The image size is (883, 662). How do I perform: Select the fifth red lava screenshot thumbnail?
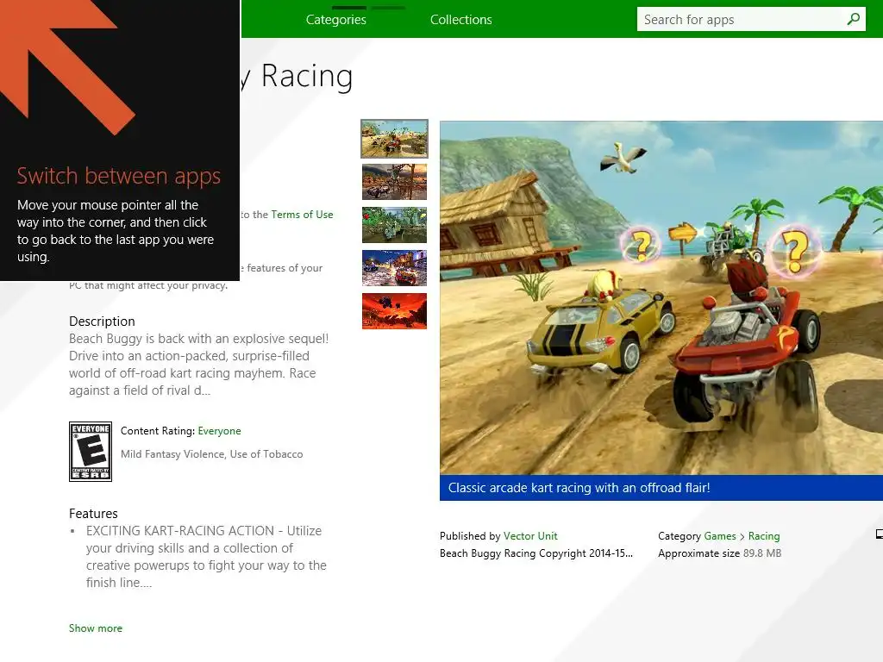[x=394, y=310]
